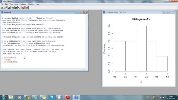
Task: Click the Paste toolbar icon
Action: 16,8
